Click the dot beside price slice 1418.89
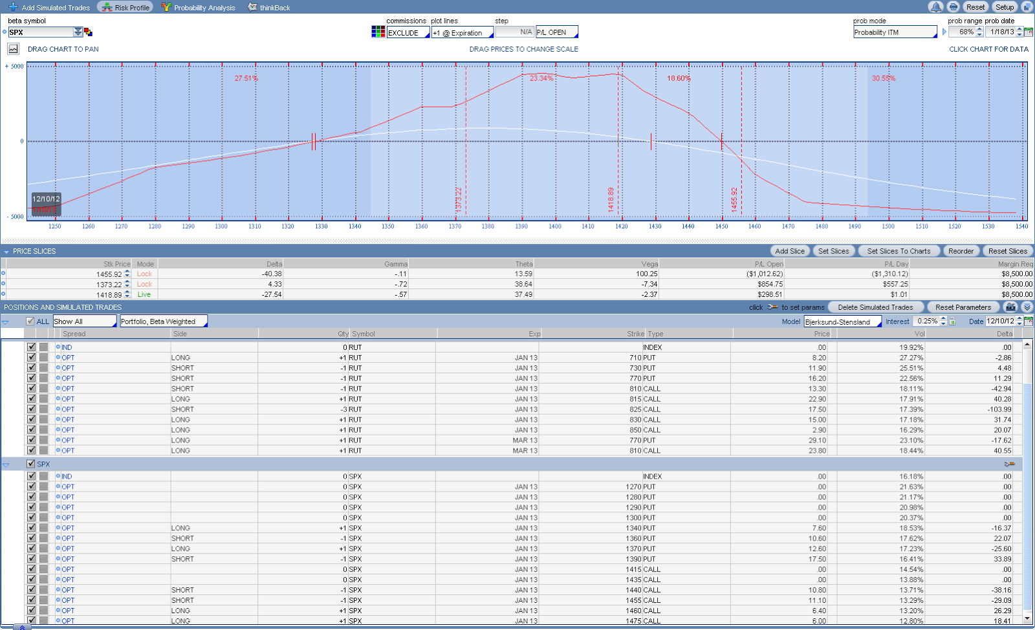 [3, 294]
